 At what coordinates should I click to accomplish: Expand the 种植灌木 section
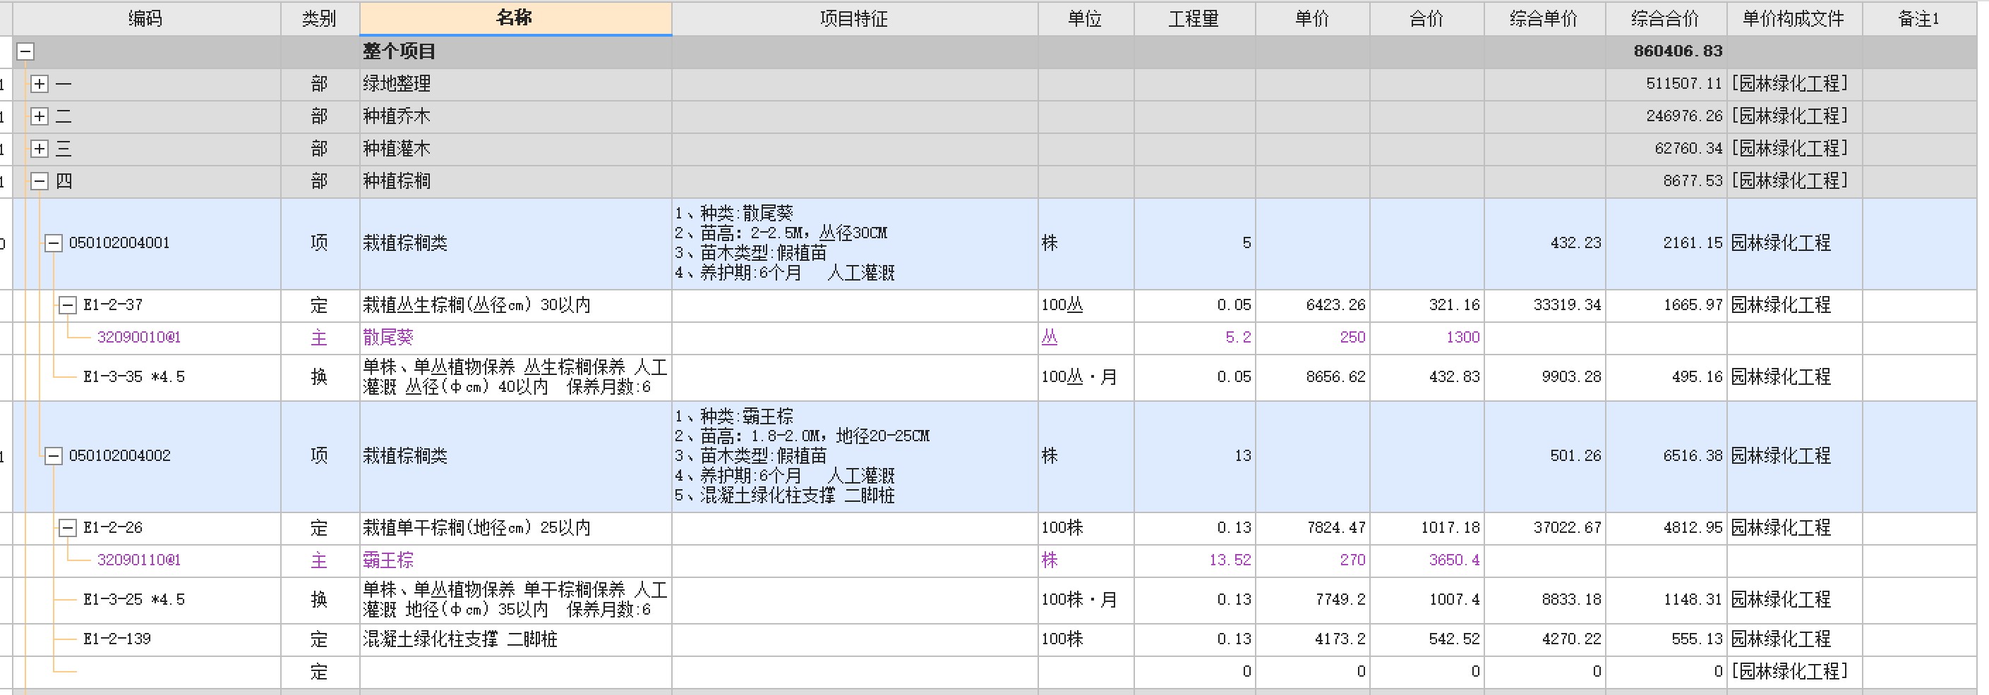pyautogui.click(x=40, y=149)
